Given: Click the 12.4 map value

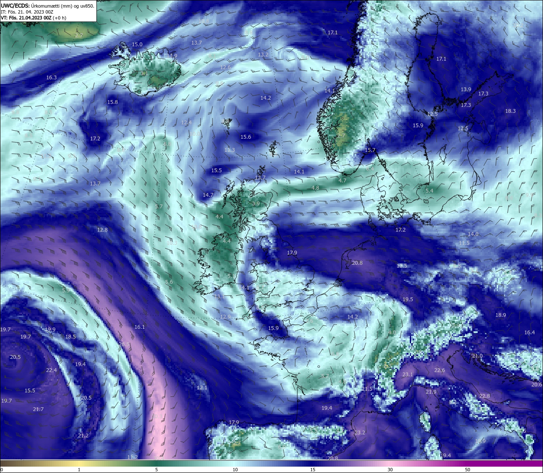Looking at the screenshot, I should pyautogui.click(x=186, y=123).
